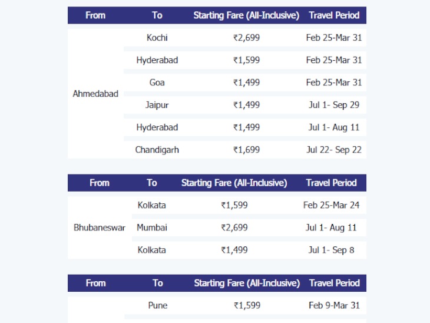Select the Pune destination cell

pyautogui.click(x=158, y=305)
